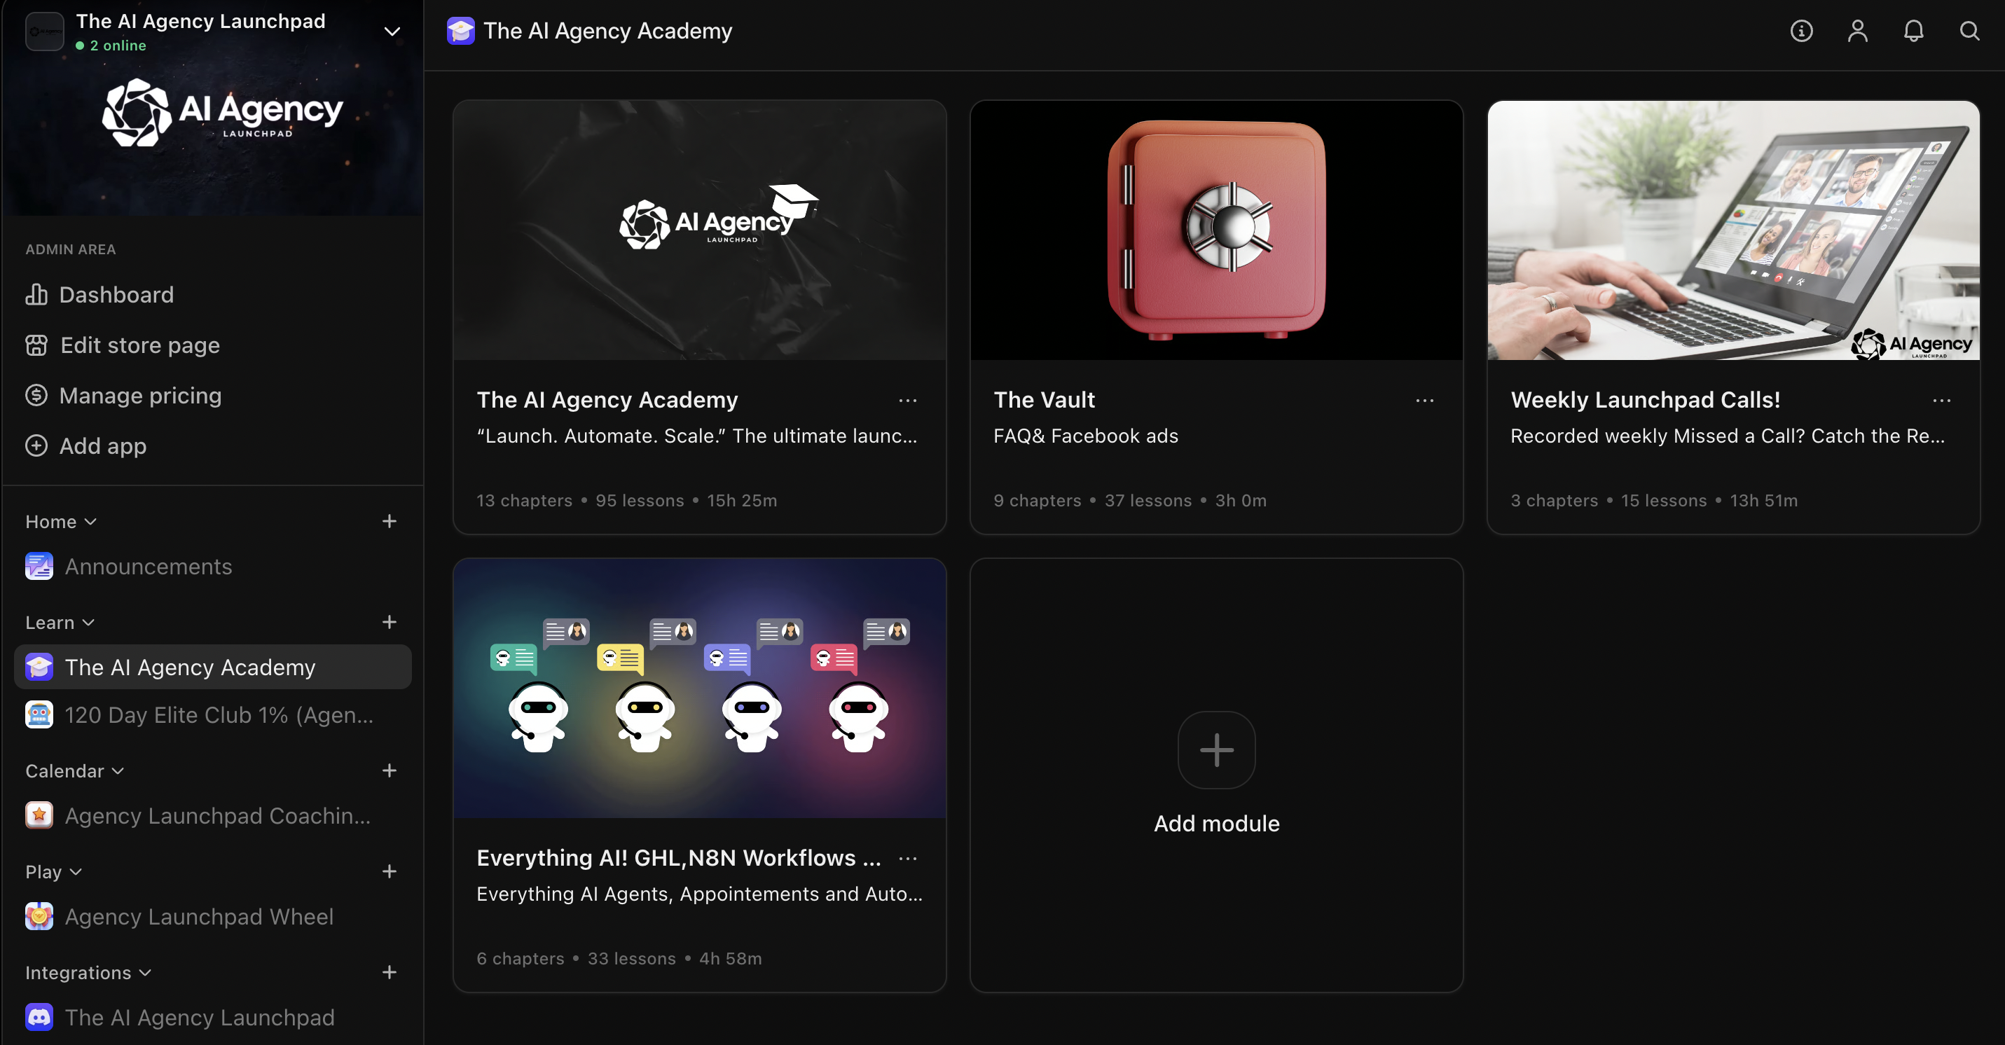Open the user profile icon

point(1857,31)
